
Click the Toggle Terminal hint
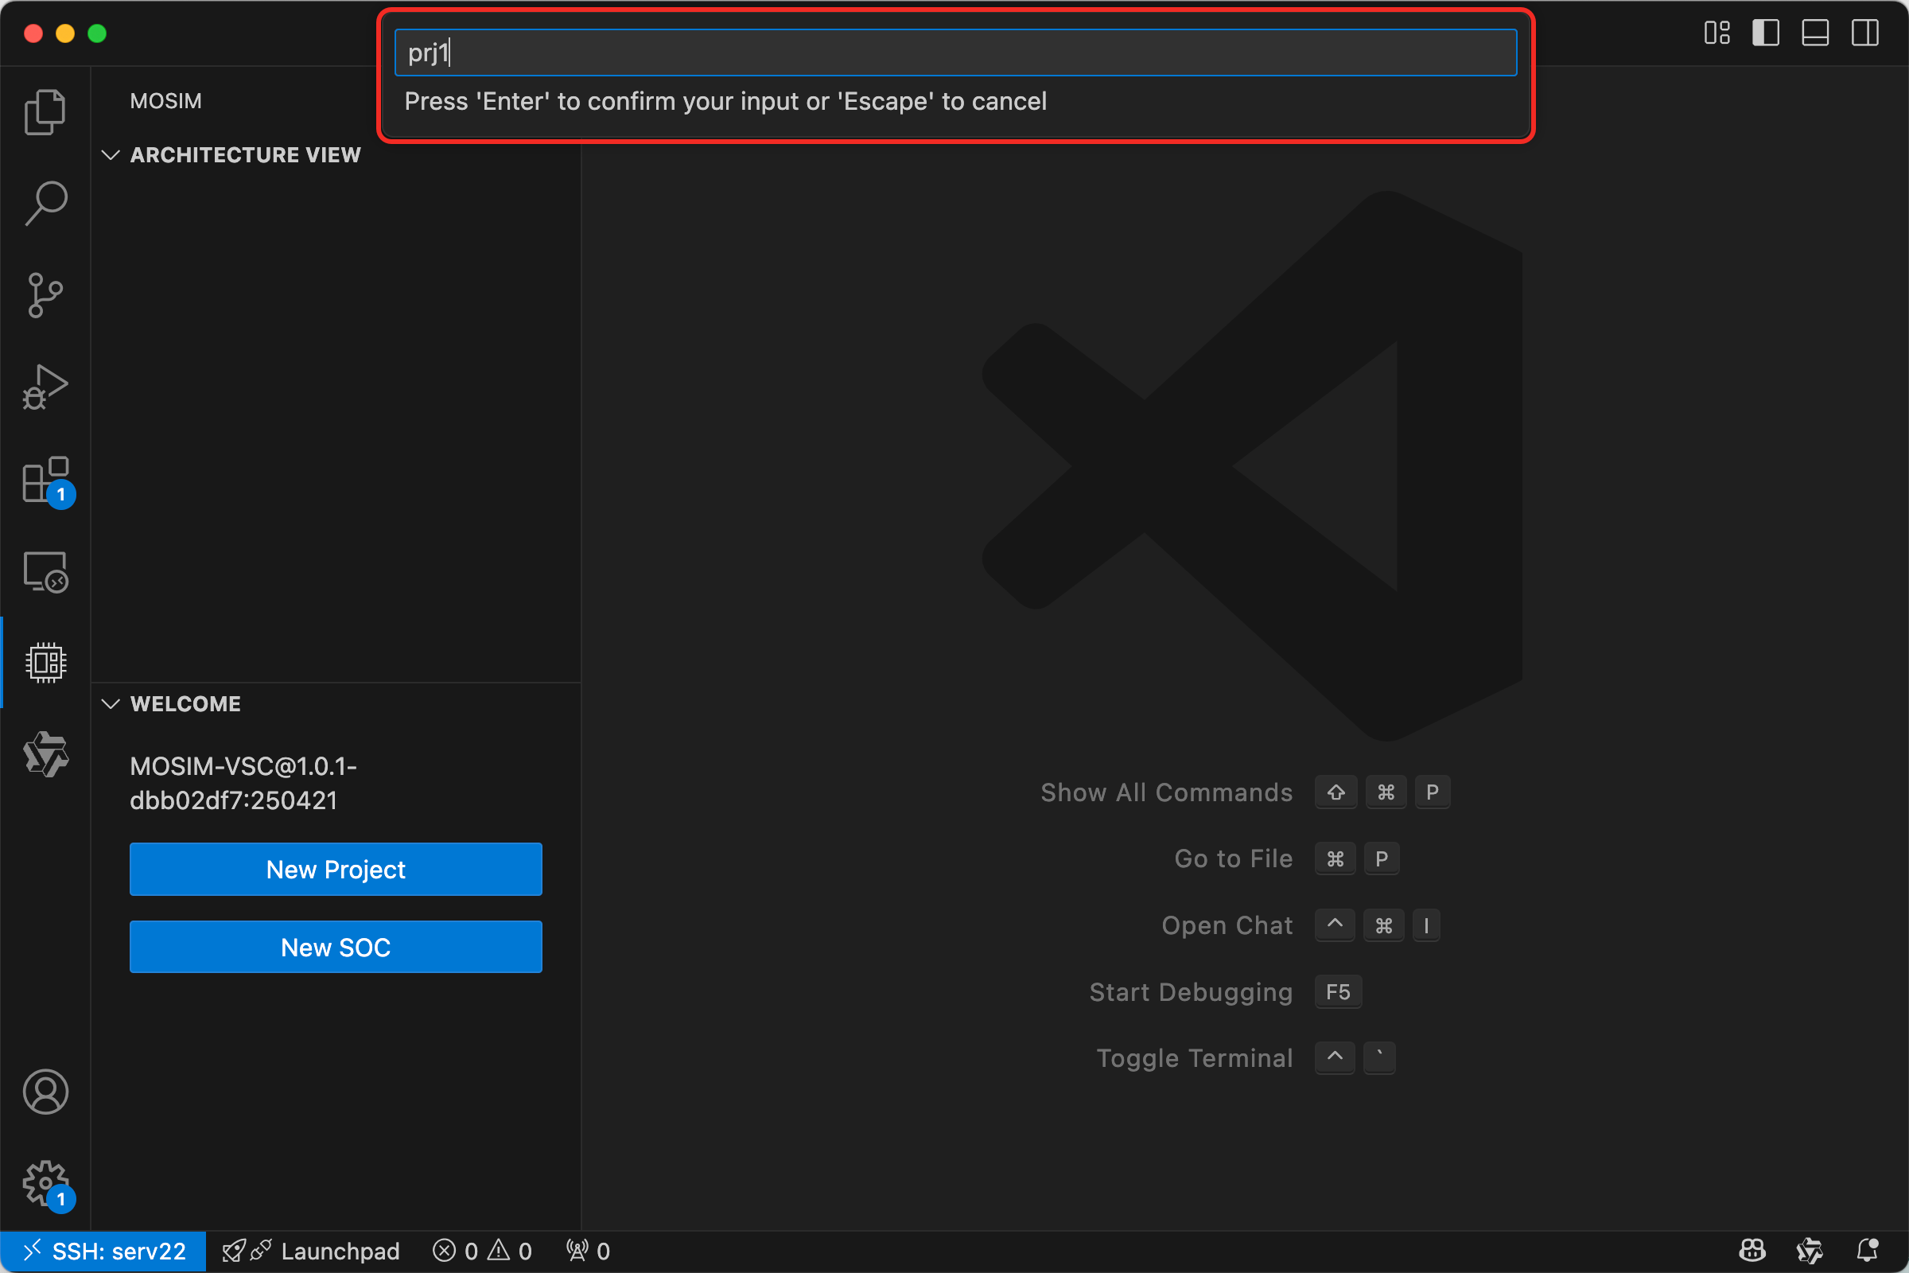tap(1194, 1059)
